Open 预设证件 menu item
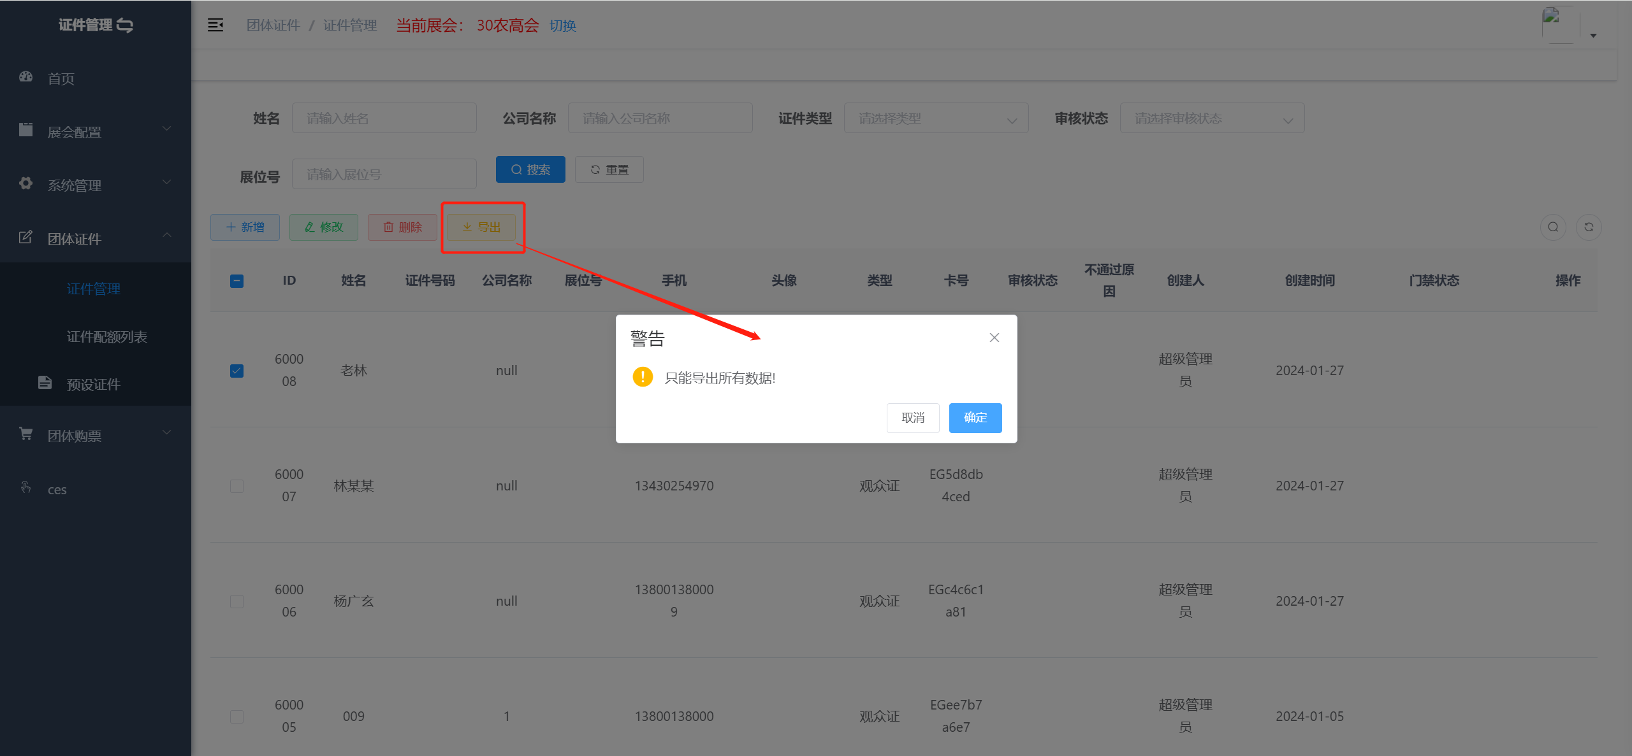Image resolution: width=1632 pixels, height=756 pixels. (x=93, y=384)
